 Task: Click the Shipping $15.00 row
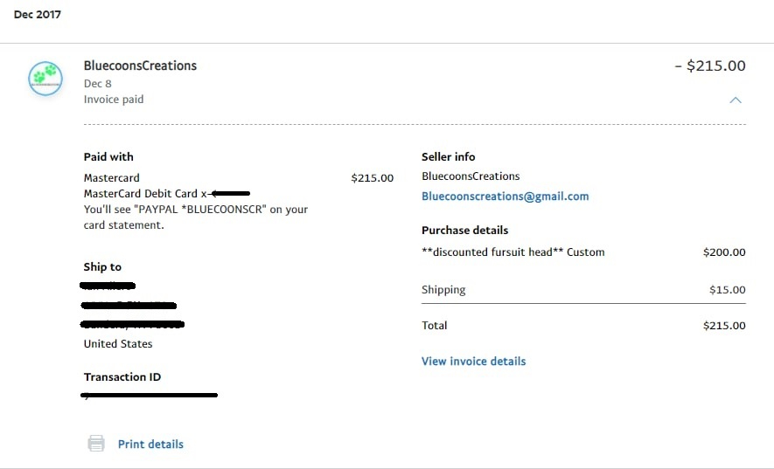coord(583,289)
